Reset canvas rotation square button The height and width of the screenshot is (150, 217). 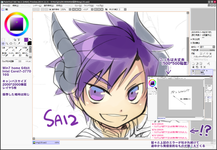click(x=102, y=9)
